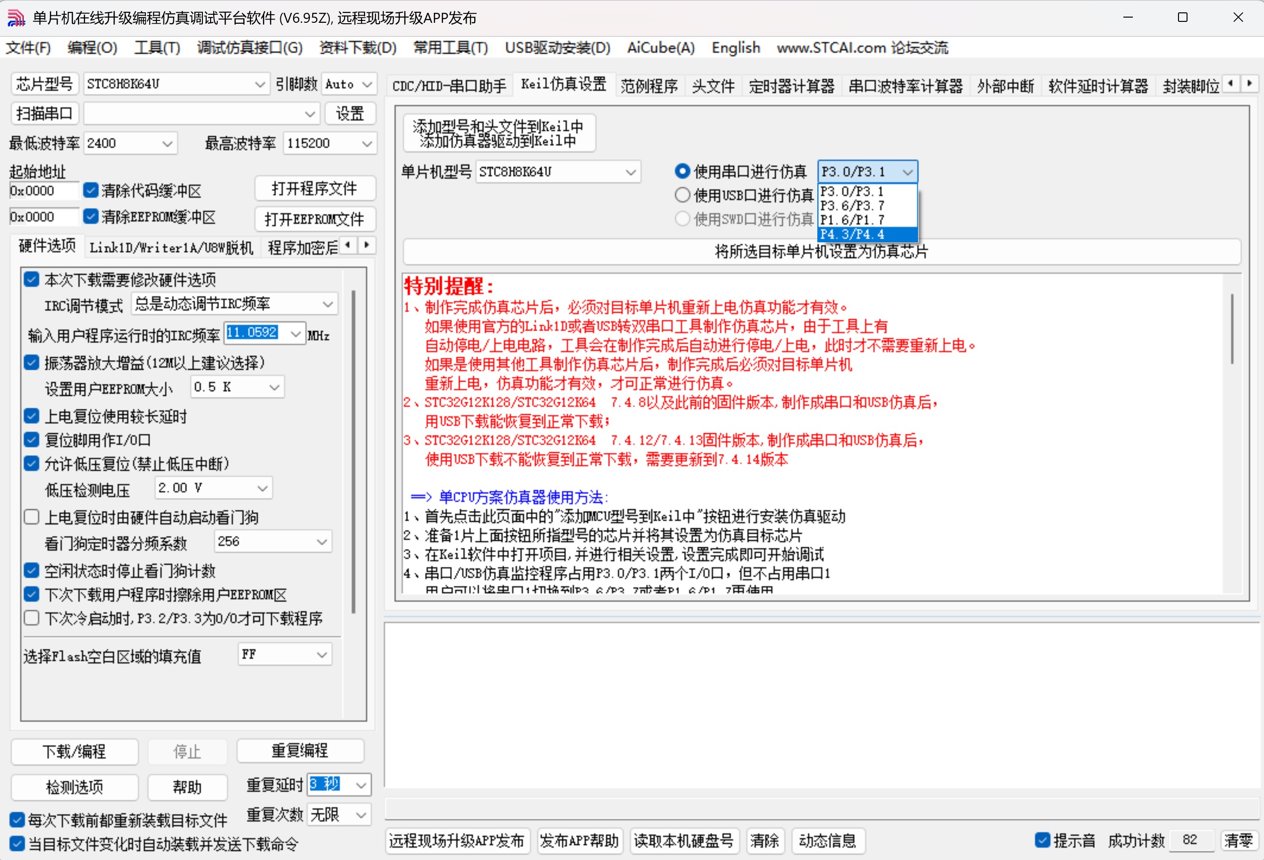Toggle 振荡器放大增益 checkbox
1264x860 pixels.
coord(31,362)
